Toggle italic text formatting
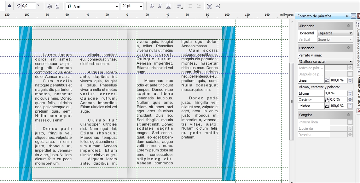 click(x=160, y=6)
